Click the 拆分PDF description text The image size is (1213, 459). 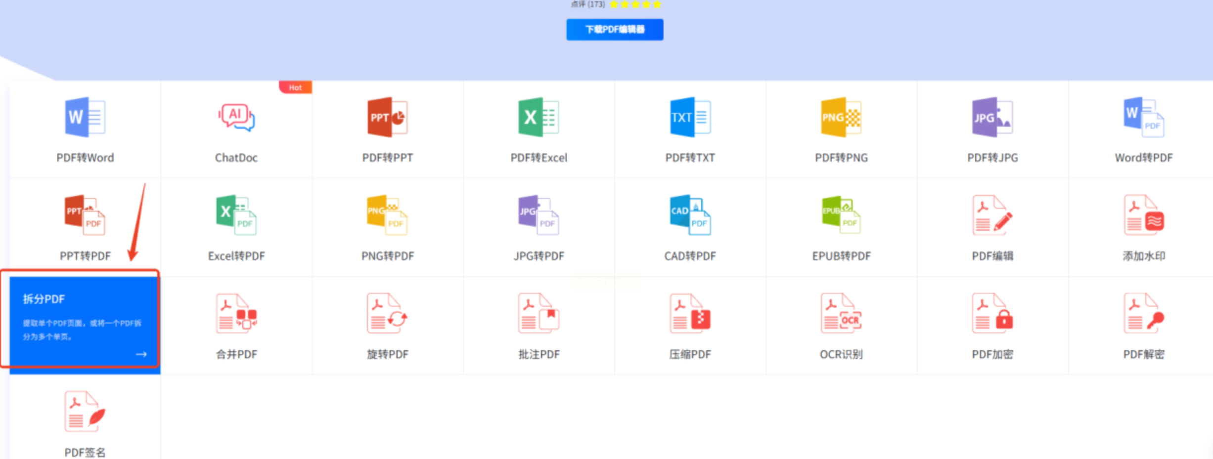click(x=82, y=330)
